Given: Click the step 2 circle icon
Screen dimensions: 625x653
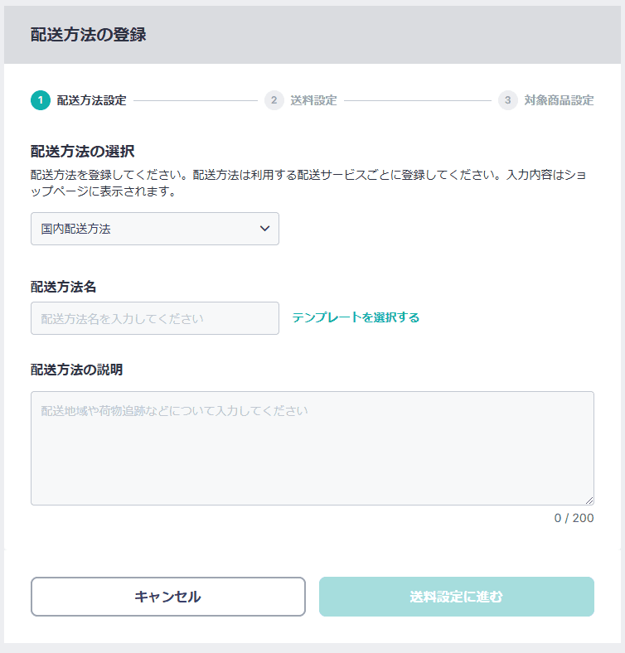Looking at the screenshot, I should (x=274, y=100).
